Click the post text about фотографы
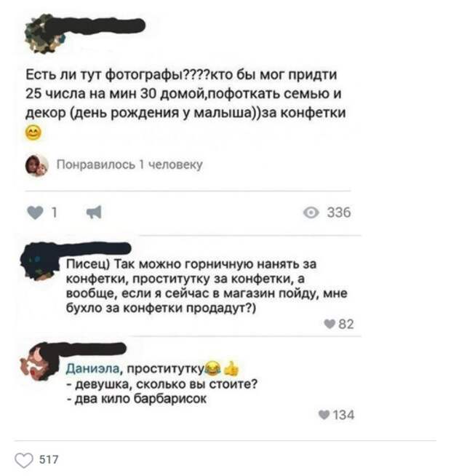The image size is (451, 476). pos(185,93)
